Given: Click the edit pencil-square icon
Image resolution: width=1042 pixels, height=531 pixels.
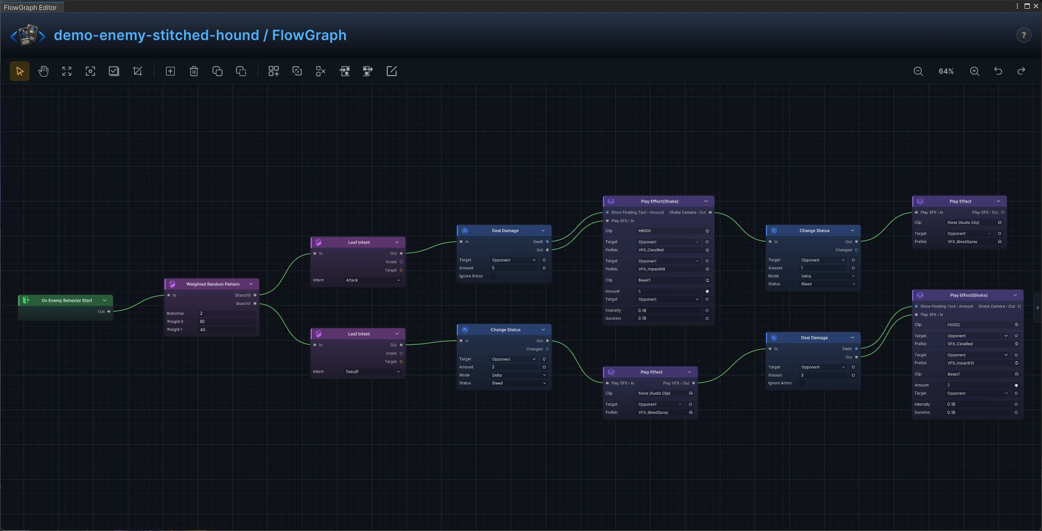Looking at the screenshot, I should pyautogui.click(x=392, y=71).
